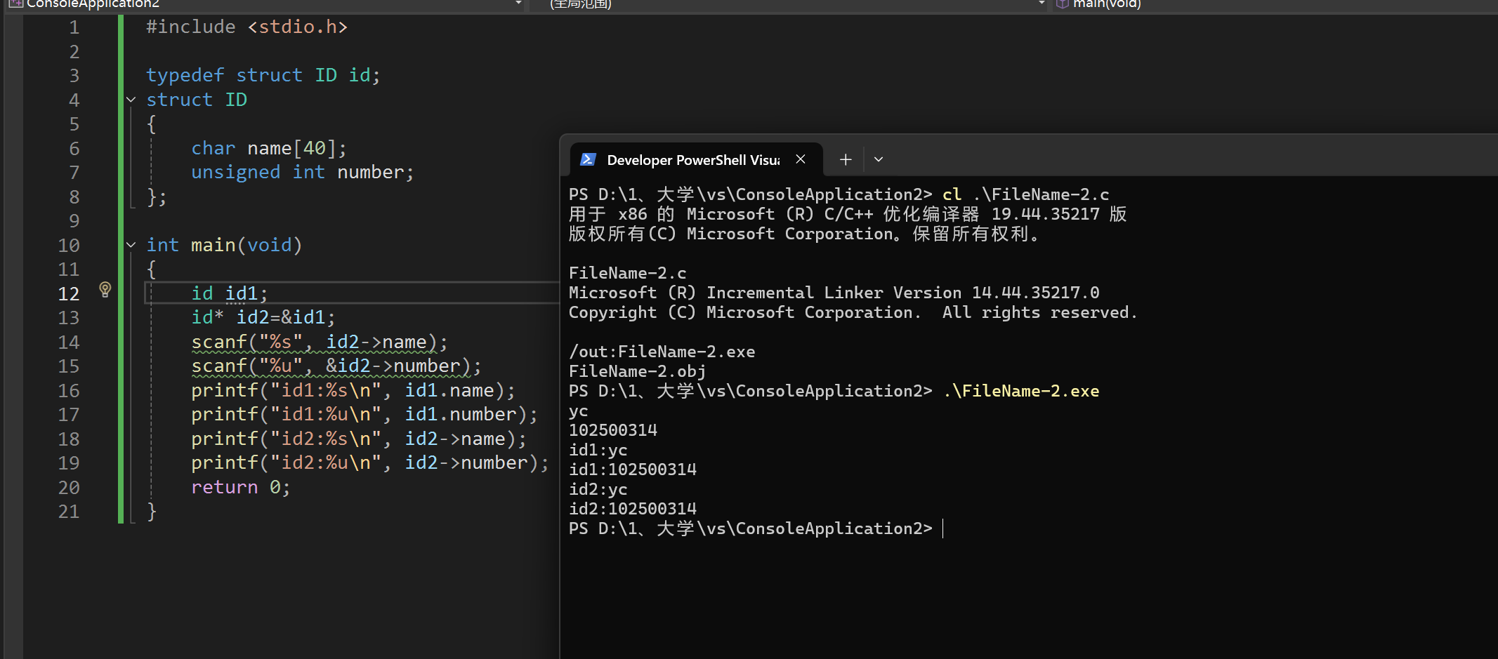Viewport: 1498px width, 659px height.
Task: Click the lightbulb quick actions icon on line 12
Action: (105, 289)
